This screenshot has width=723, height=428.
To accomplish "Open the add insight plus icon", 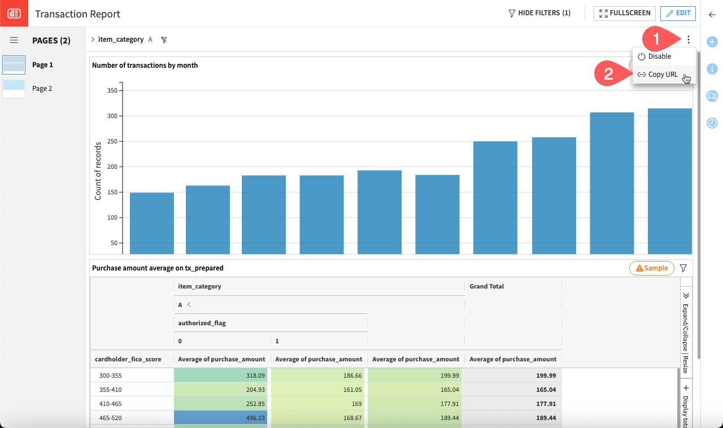I will point(712,41).
